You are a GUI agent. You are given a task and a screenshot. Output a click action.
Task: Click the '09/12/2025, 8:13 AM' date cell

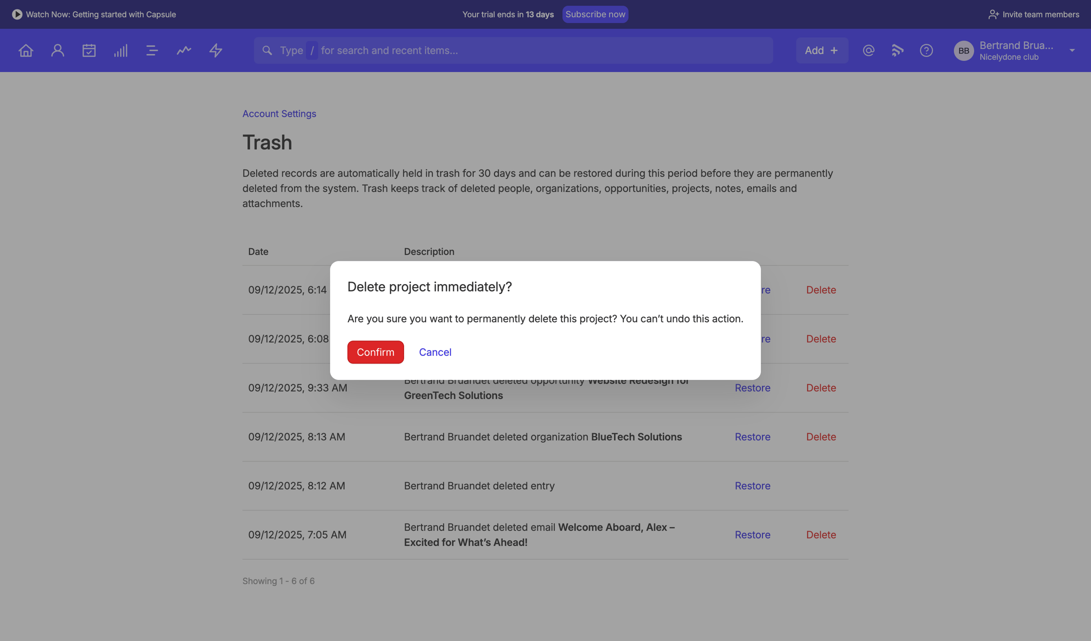click(297, 437)
